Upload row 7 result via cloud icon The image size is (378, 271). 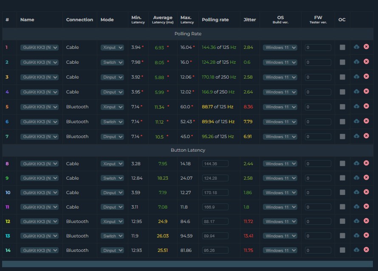coord(356,136)
